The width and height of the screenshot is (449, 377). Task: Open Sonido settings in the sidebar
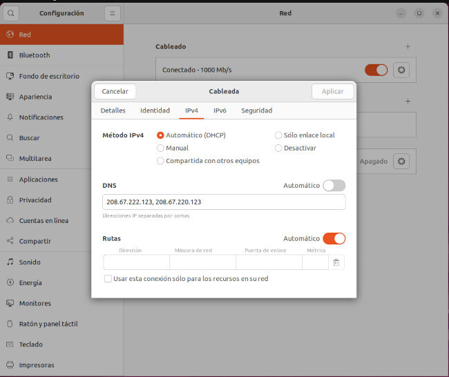tap(29, 262)
